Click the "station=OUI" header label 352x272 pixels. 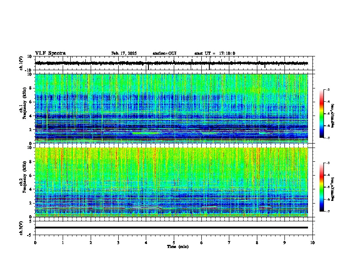164,53
